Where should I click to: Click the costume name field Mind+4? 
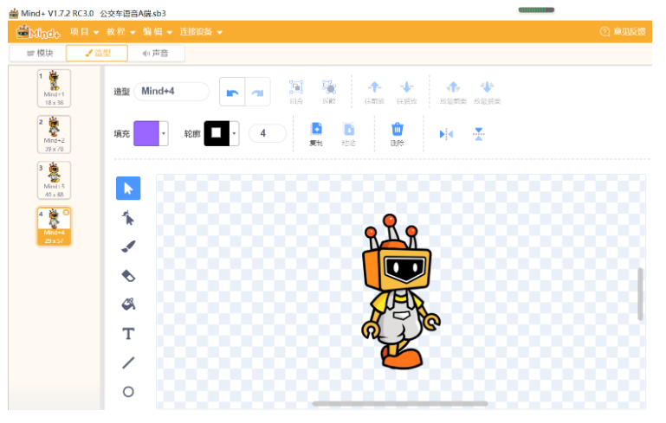pyautogui.click(x=171, y=91)
